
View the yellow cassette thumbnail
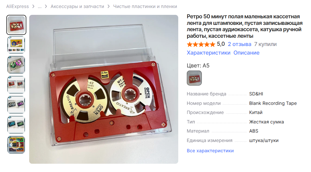16,45
